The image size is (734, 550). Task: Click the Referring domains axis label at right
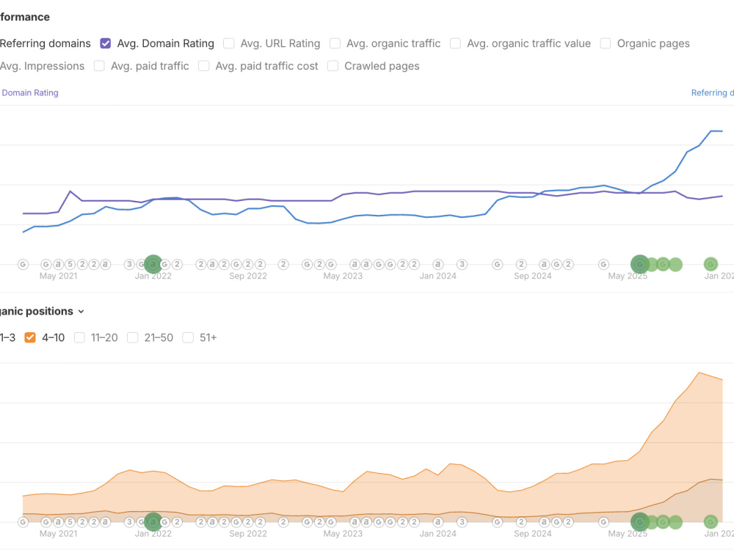(x=713, y=92)
